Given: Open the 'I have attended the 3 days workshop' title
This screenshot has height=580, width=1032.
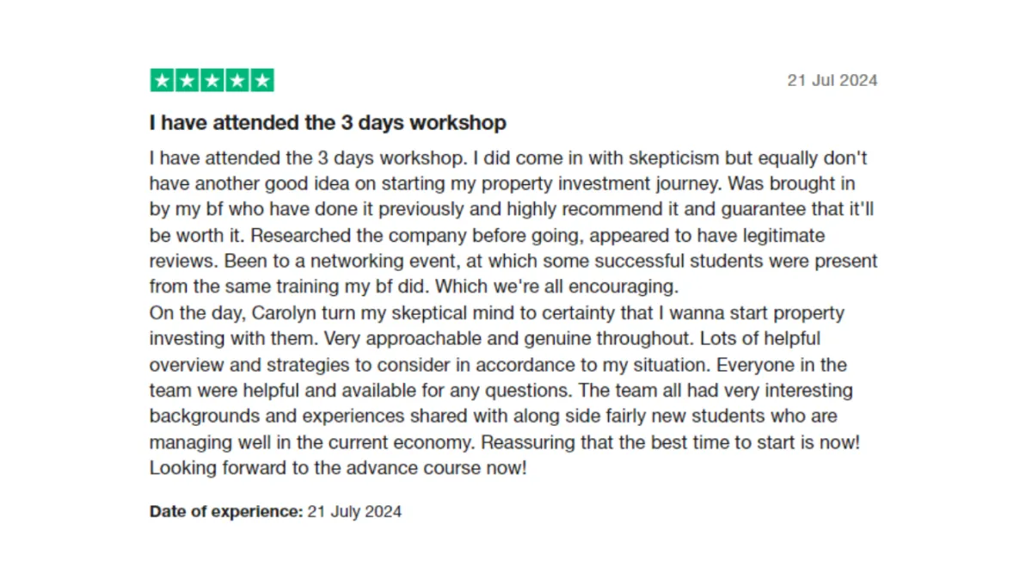Looking at the screenshot, I should point(328,123).
